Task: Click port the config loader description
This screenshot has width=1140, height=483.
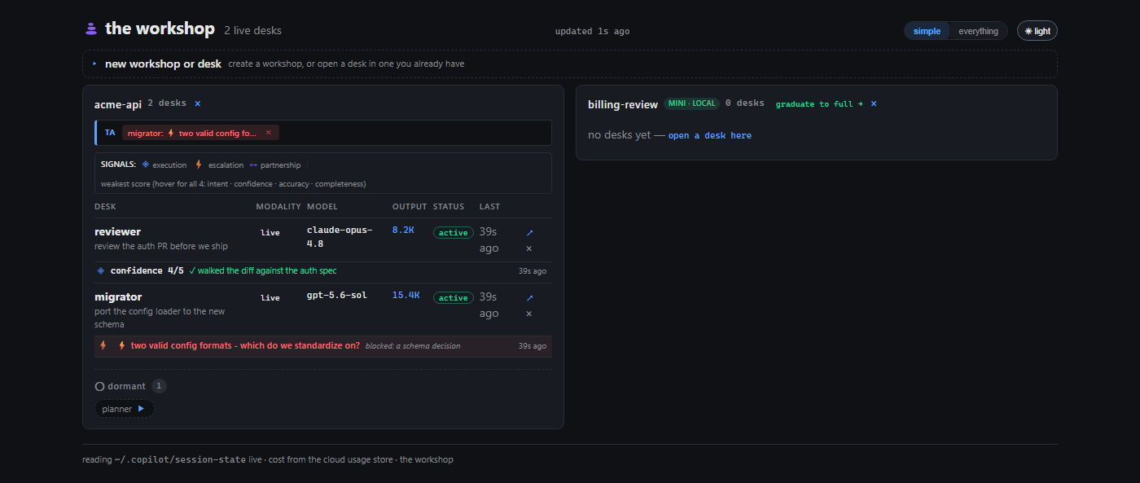Action: [x=160, y=318]
